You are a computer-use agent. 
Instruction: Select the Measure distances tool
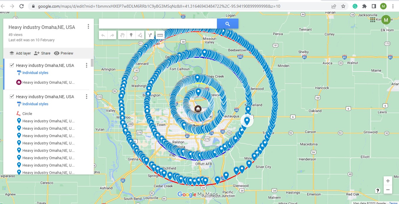click(x=160, y=35)
